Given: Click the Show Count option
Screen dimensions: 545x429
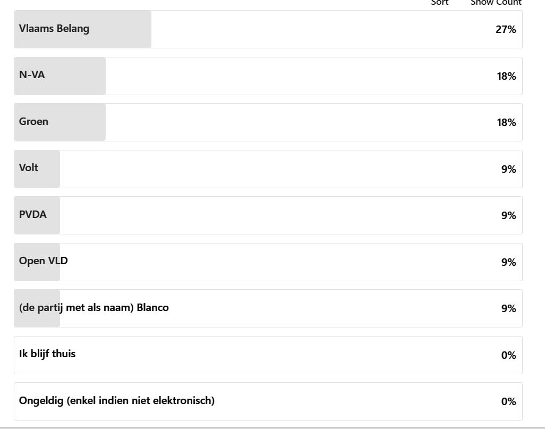Looking at the screenshot, I should point(496,3).
